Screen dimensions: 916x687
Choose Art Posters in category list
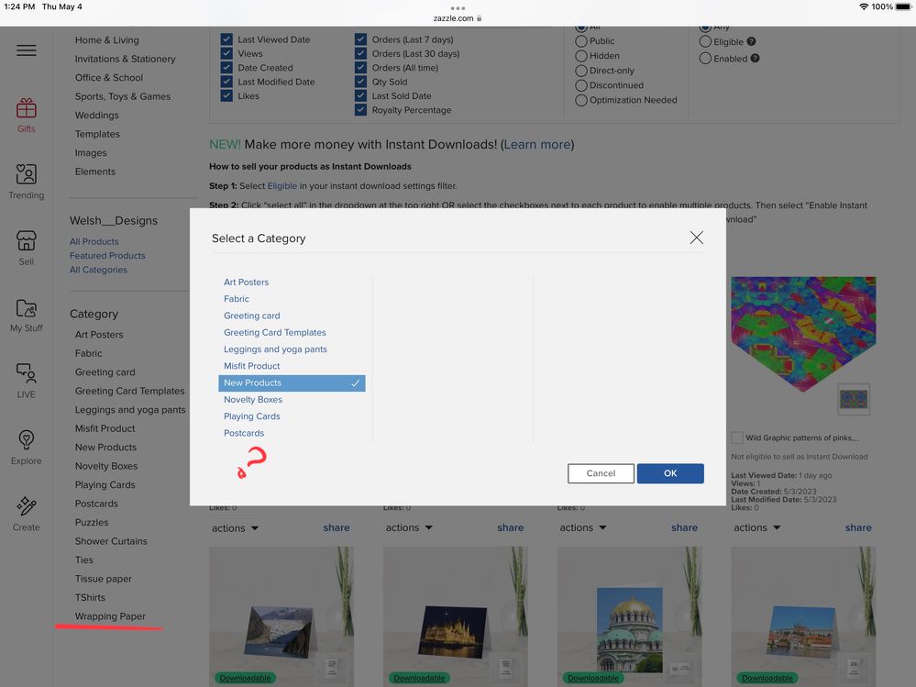tap(247, 283)
